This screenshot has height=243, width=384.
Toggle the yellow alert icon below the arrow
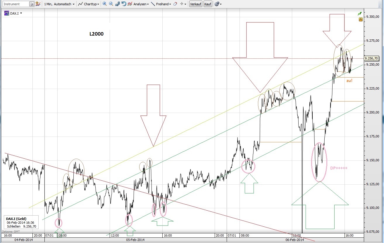point(360,19)
